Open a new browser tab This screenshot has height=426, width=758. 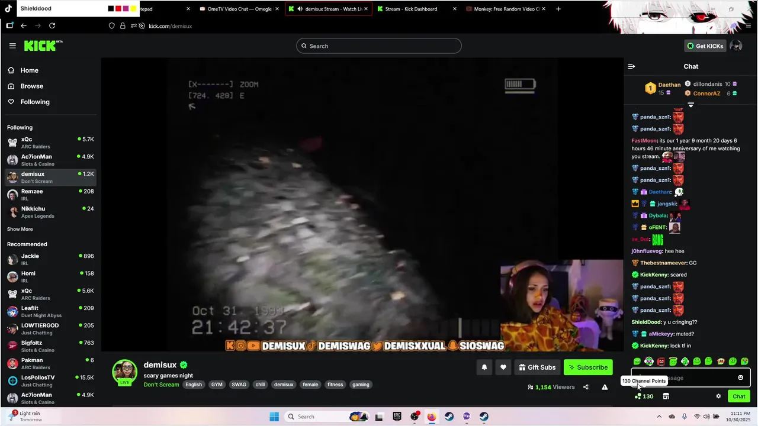558,9
